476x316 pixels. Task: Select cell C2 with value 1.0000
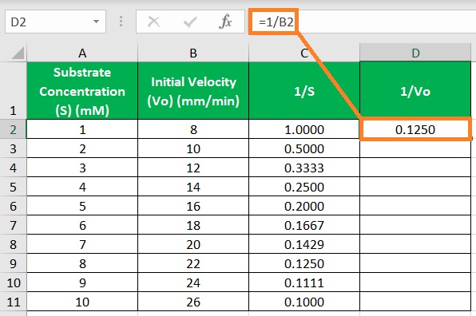(x=304, y=129)
